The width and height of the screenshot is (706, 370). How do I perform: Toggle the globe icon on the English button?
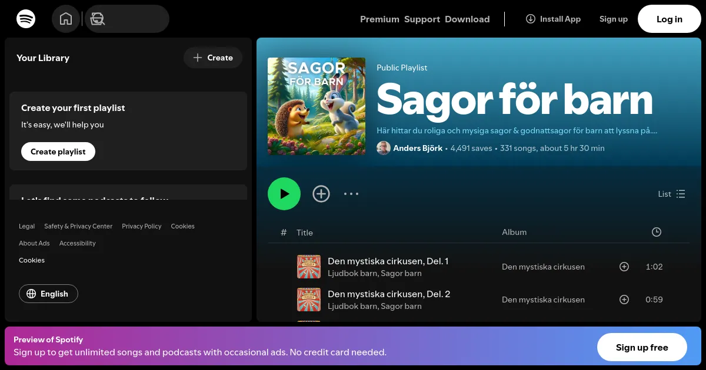pos(31,294)
